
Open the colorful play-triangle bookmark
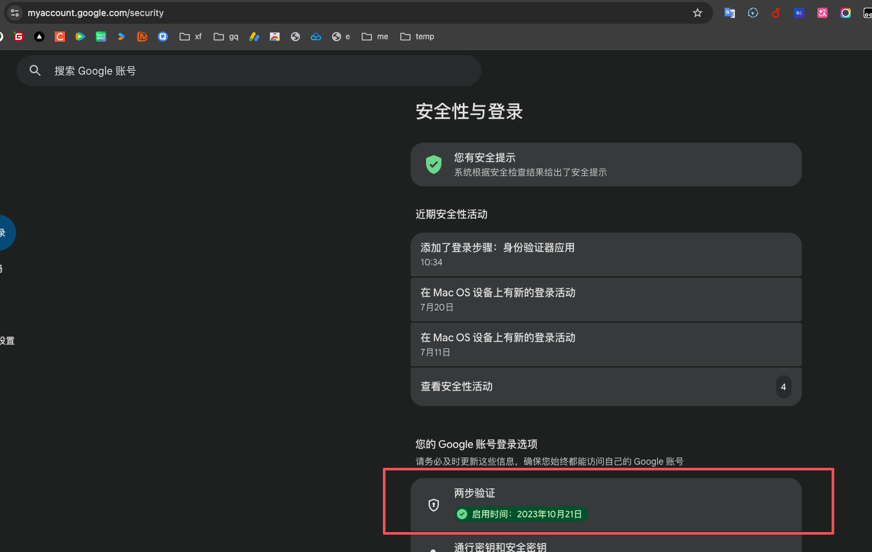tap(80, 37)
